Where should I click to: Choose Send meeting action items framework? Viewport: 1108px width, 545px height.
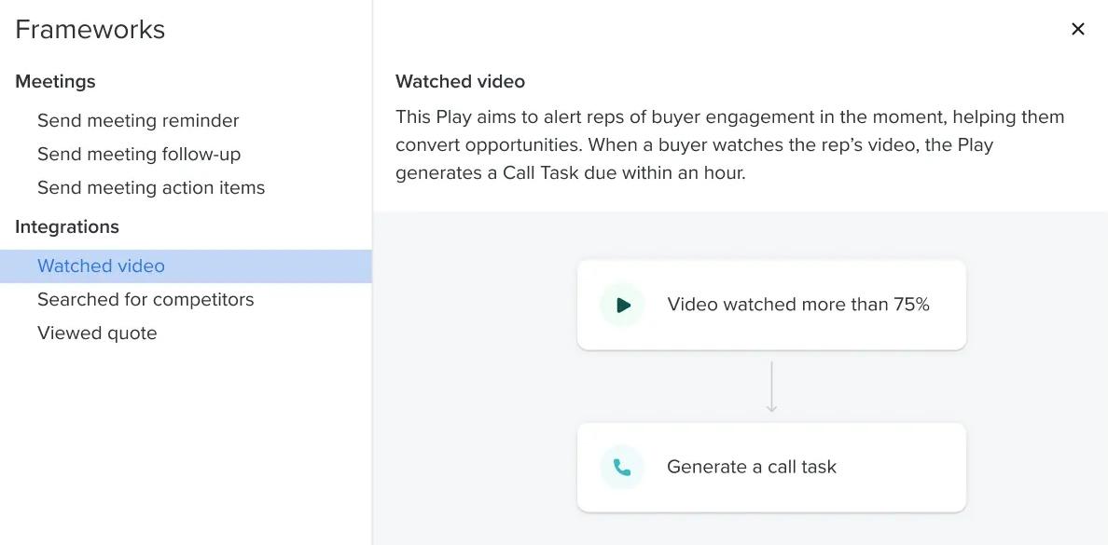point(151,188)
